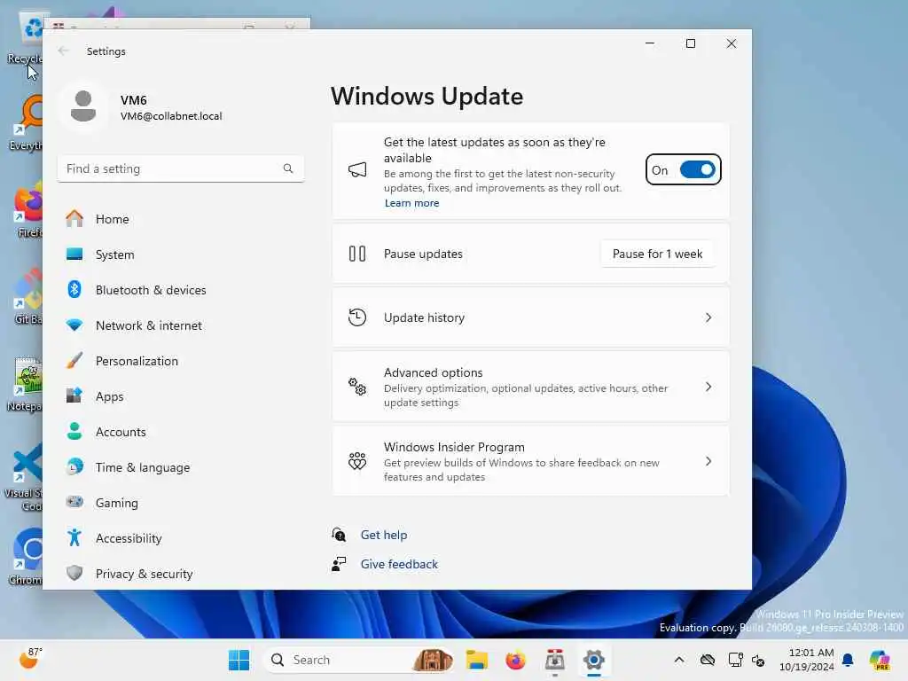Click the Home house icon

[x=74, y=218]
